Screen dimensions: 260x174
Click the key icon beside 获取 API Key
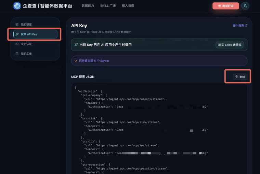click(17, 34)
